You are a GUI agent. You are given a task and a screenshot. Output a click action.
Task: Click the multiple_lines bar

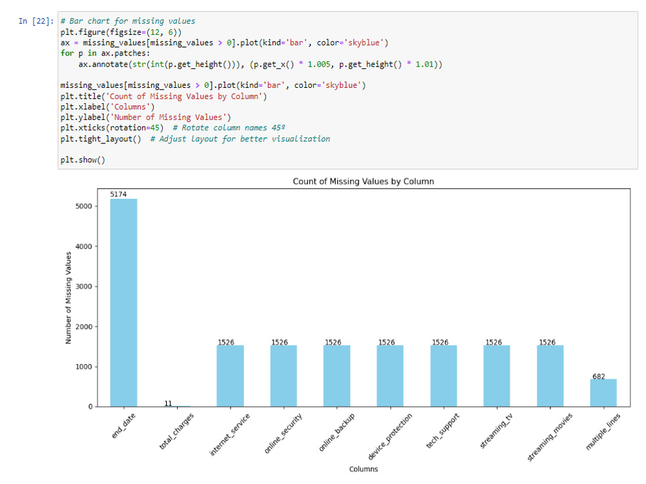603,392
